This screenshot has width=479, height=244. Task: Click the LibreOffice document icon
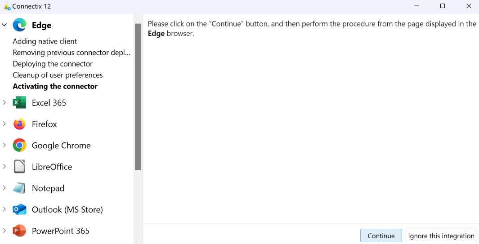pyautogui.click(x=19, y=167)
